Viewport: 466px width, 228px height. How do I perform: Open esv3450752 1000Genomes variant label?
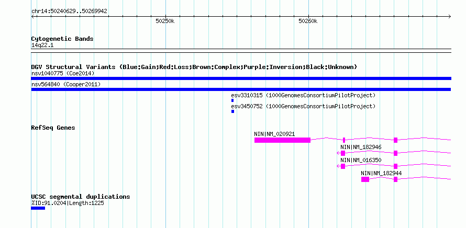[303, 106]
